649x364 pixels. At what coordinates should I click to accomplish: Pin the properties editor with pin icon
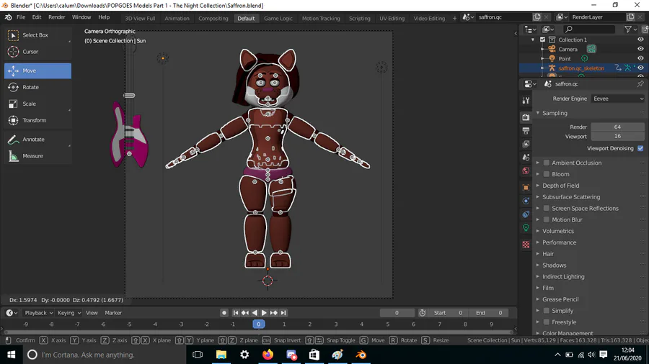(x=640, y=83)
